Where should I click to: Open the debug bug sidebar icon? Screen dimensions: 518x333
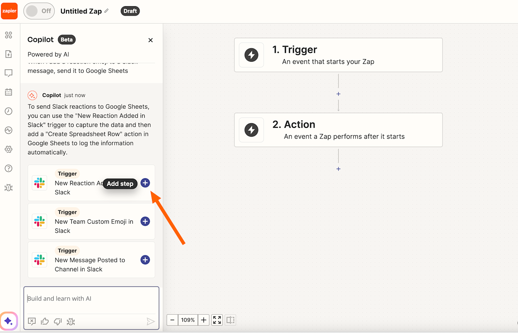click(x=9, y=188)
